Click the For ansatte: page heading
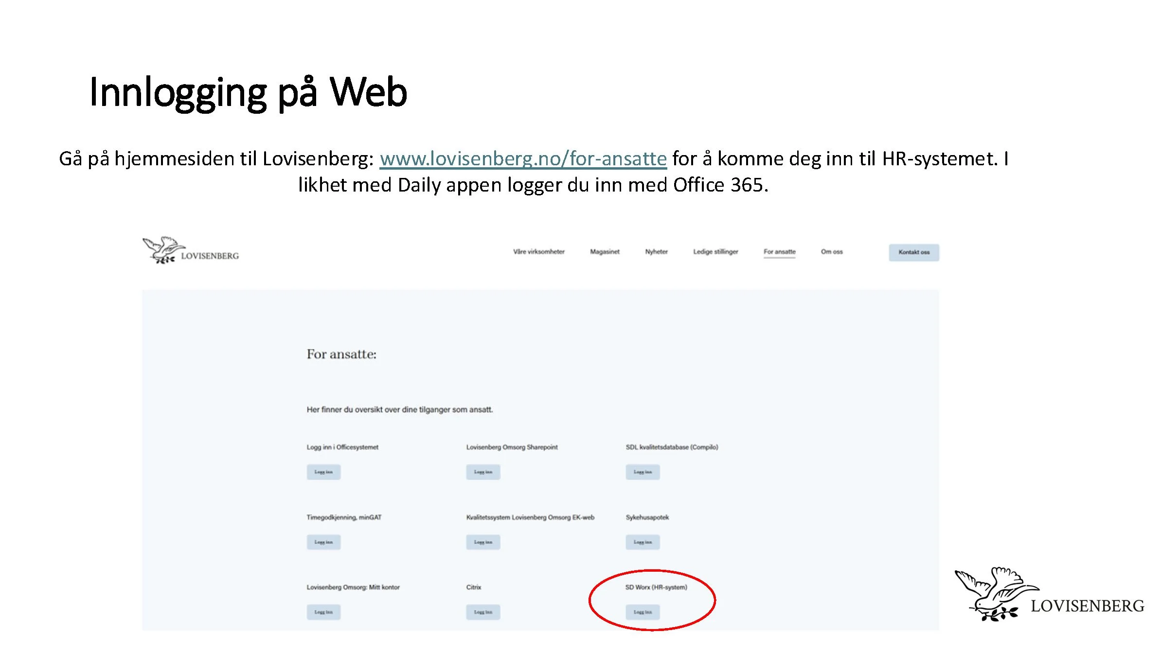1161x649 pixels. click(x=341, y=354)
